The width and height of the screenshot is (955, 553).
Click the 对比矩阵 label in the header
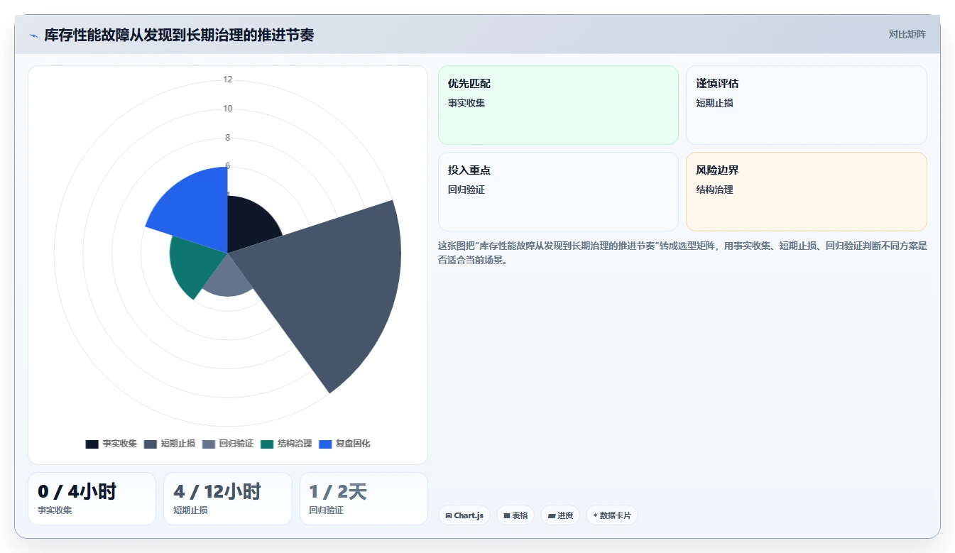pyautogui.click(x=907, y=34)
